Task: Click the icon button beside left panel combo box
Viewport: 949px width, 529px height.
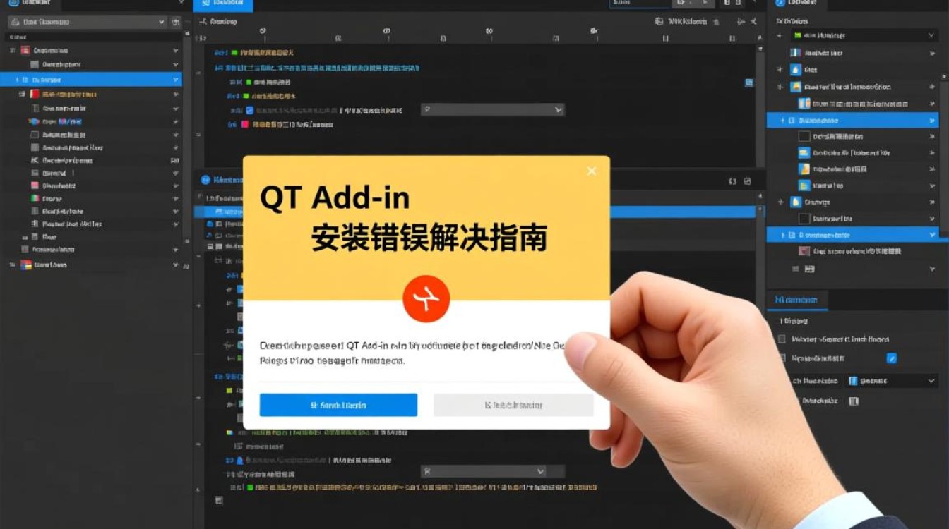Action: 176,22
